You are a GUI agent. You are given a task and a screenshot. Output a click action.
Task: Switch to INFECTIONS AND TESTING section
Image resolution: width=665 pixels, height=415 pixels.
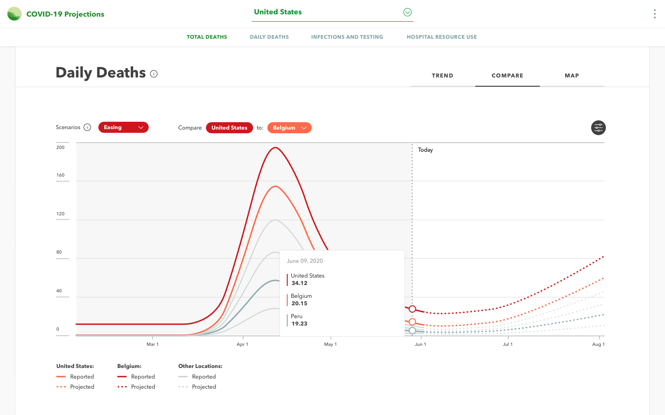(347, 37)
